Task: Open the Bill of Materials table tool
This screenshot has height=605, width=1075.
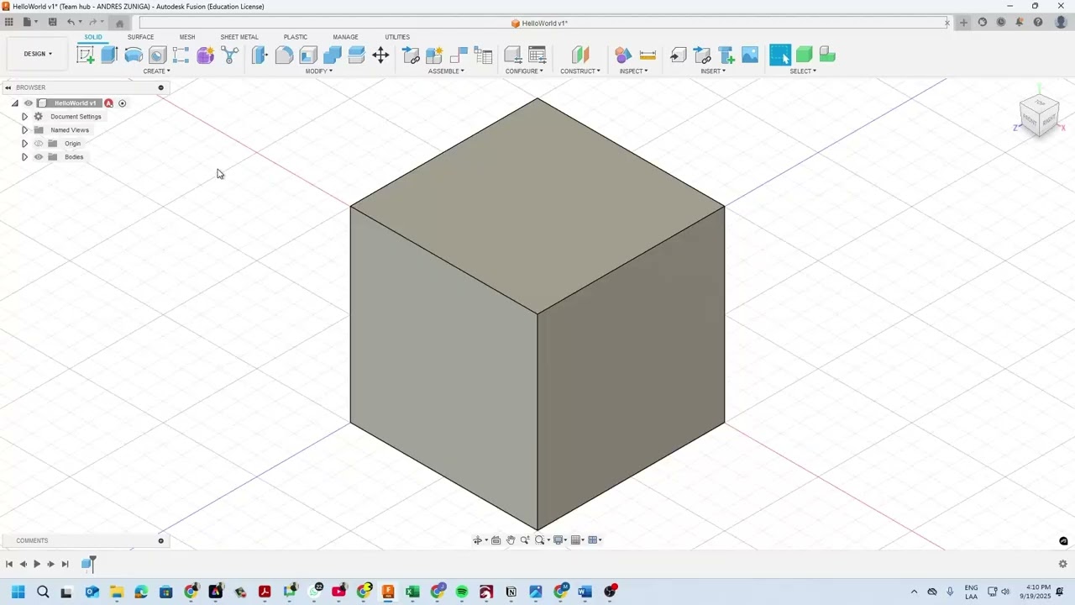Action: [483, 55]
